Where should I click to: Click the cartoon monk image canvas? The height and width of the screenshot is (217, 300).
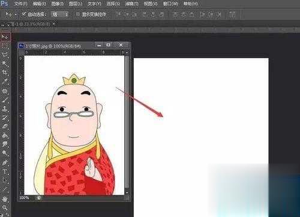tap(74, 125)
